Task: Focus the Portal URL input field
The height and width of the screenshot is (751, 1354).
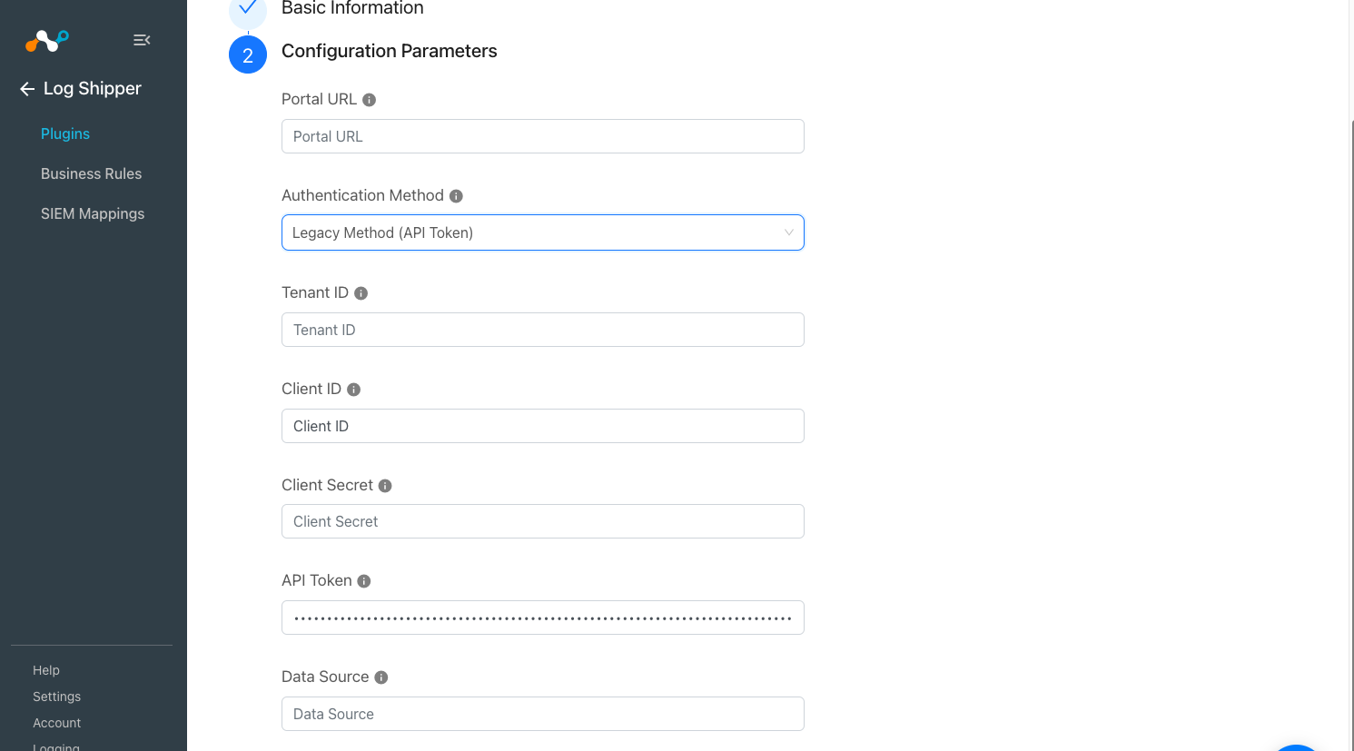Action: click(x=543, y=136)
